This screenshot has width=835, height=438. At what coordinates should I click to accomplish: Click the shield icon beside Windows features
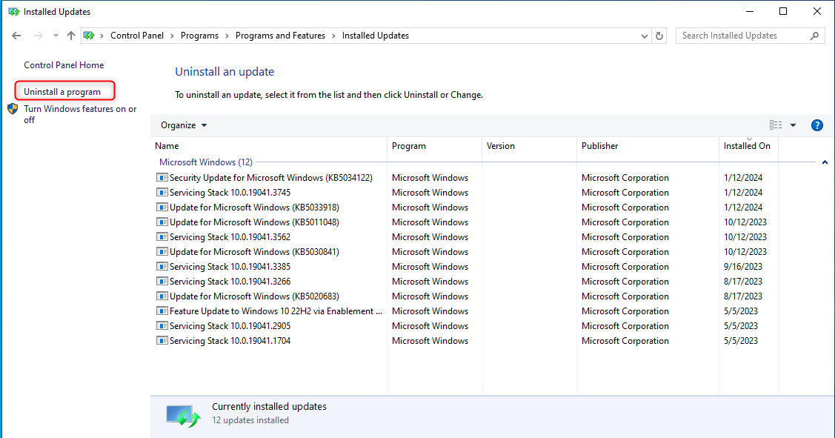tap(13, 109)
